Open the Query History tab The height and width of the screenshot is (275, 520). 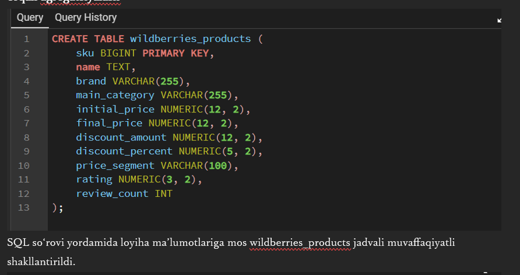point(86,17)
